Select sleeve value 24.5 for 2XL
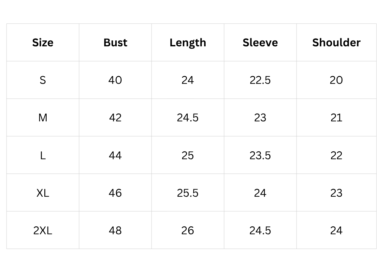Image resolution: width=391 pixels, height=261 pixels. point(260,231)
